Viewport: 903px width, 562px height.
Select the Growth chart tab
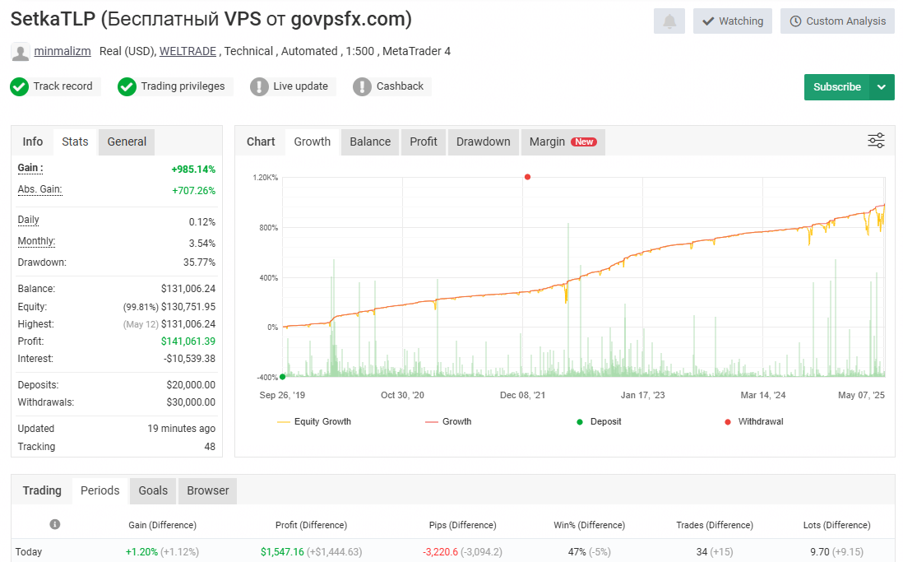[313, 142]
